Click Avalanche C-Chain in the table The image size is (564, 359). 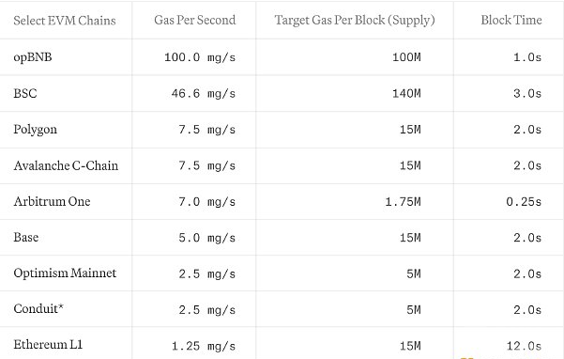coord(66,165)
